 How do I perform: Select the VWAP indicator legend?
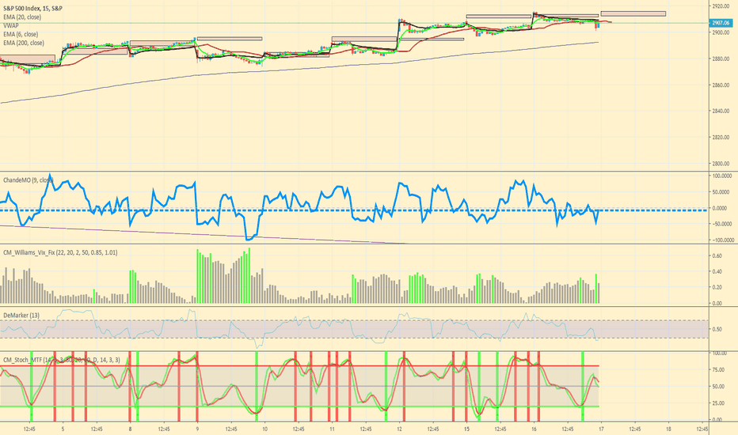[x=11, y=25]
